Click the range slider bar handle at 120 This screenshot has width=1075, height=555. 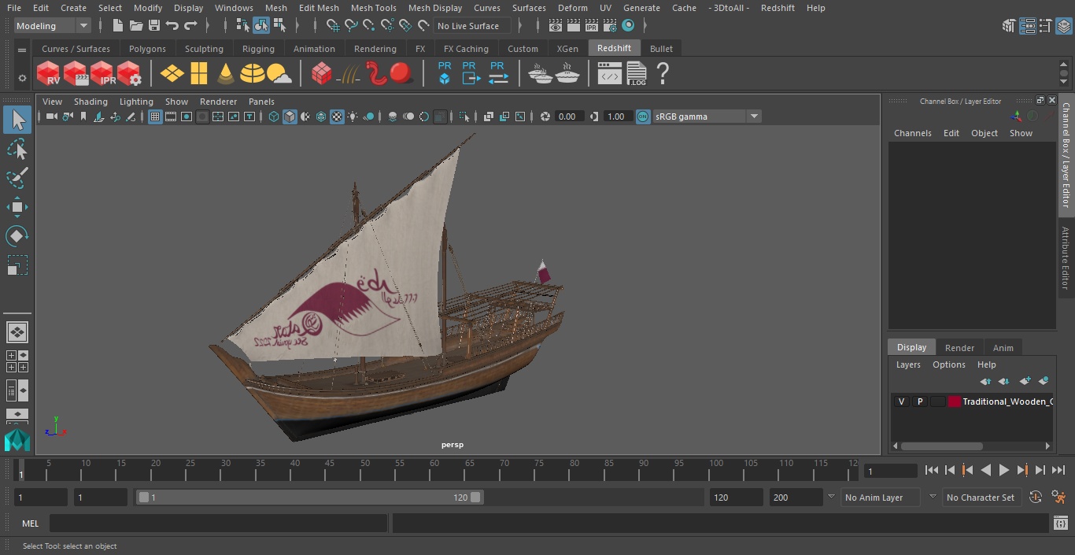(475, 498)
